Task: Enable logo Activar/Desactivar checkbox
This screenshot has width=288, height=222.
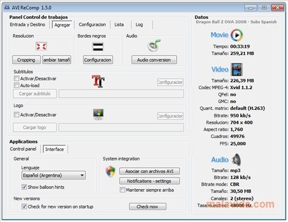Action: click(x=17, y=114)
